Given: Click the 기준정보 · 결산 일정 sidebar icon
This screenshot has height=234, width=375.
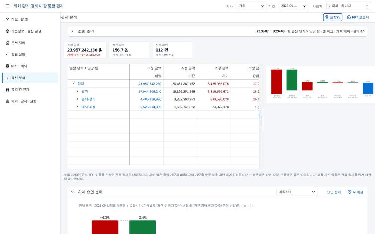Looking at the screenshot, I should click(7, 31).
